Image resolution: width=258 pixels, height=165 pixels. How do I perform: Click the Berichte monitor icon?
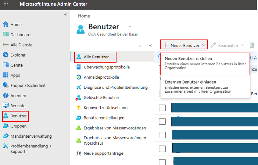click(6, 105)
